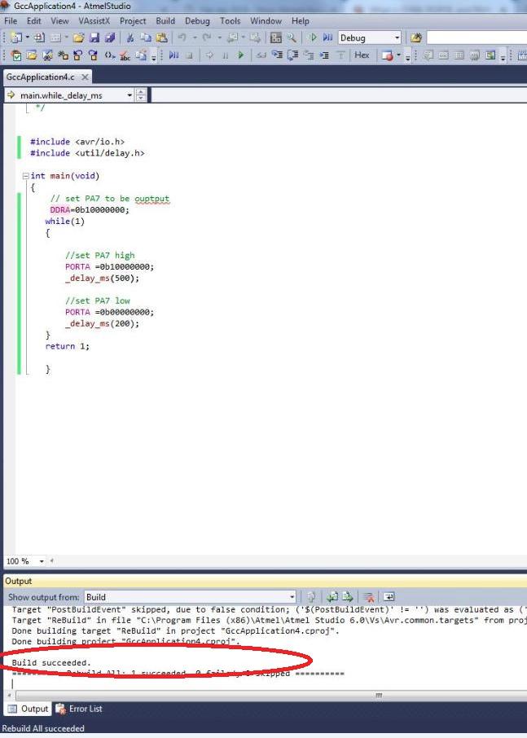Click the #include <avr/io.h> line
The width and height of the screenshot is (527, 738).
[77, 142]
